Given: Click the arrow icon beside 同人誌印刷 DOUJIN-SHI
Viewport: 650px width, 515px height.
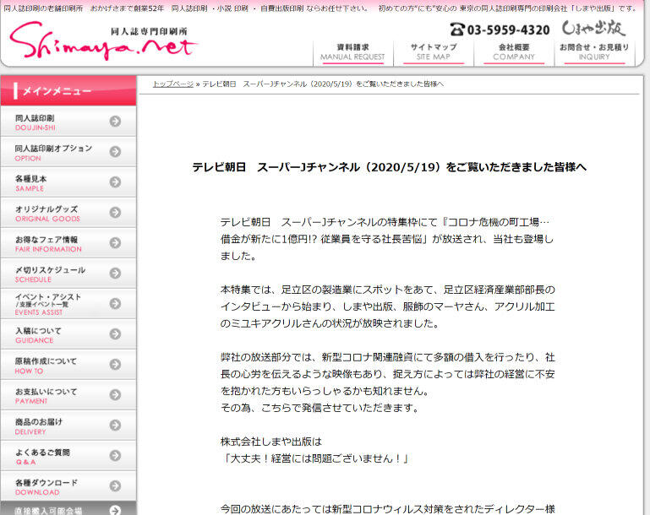Looking at the screenshot, I should (115, 121).
